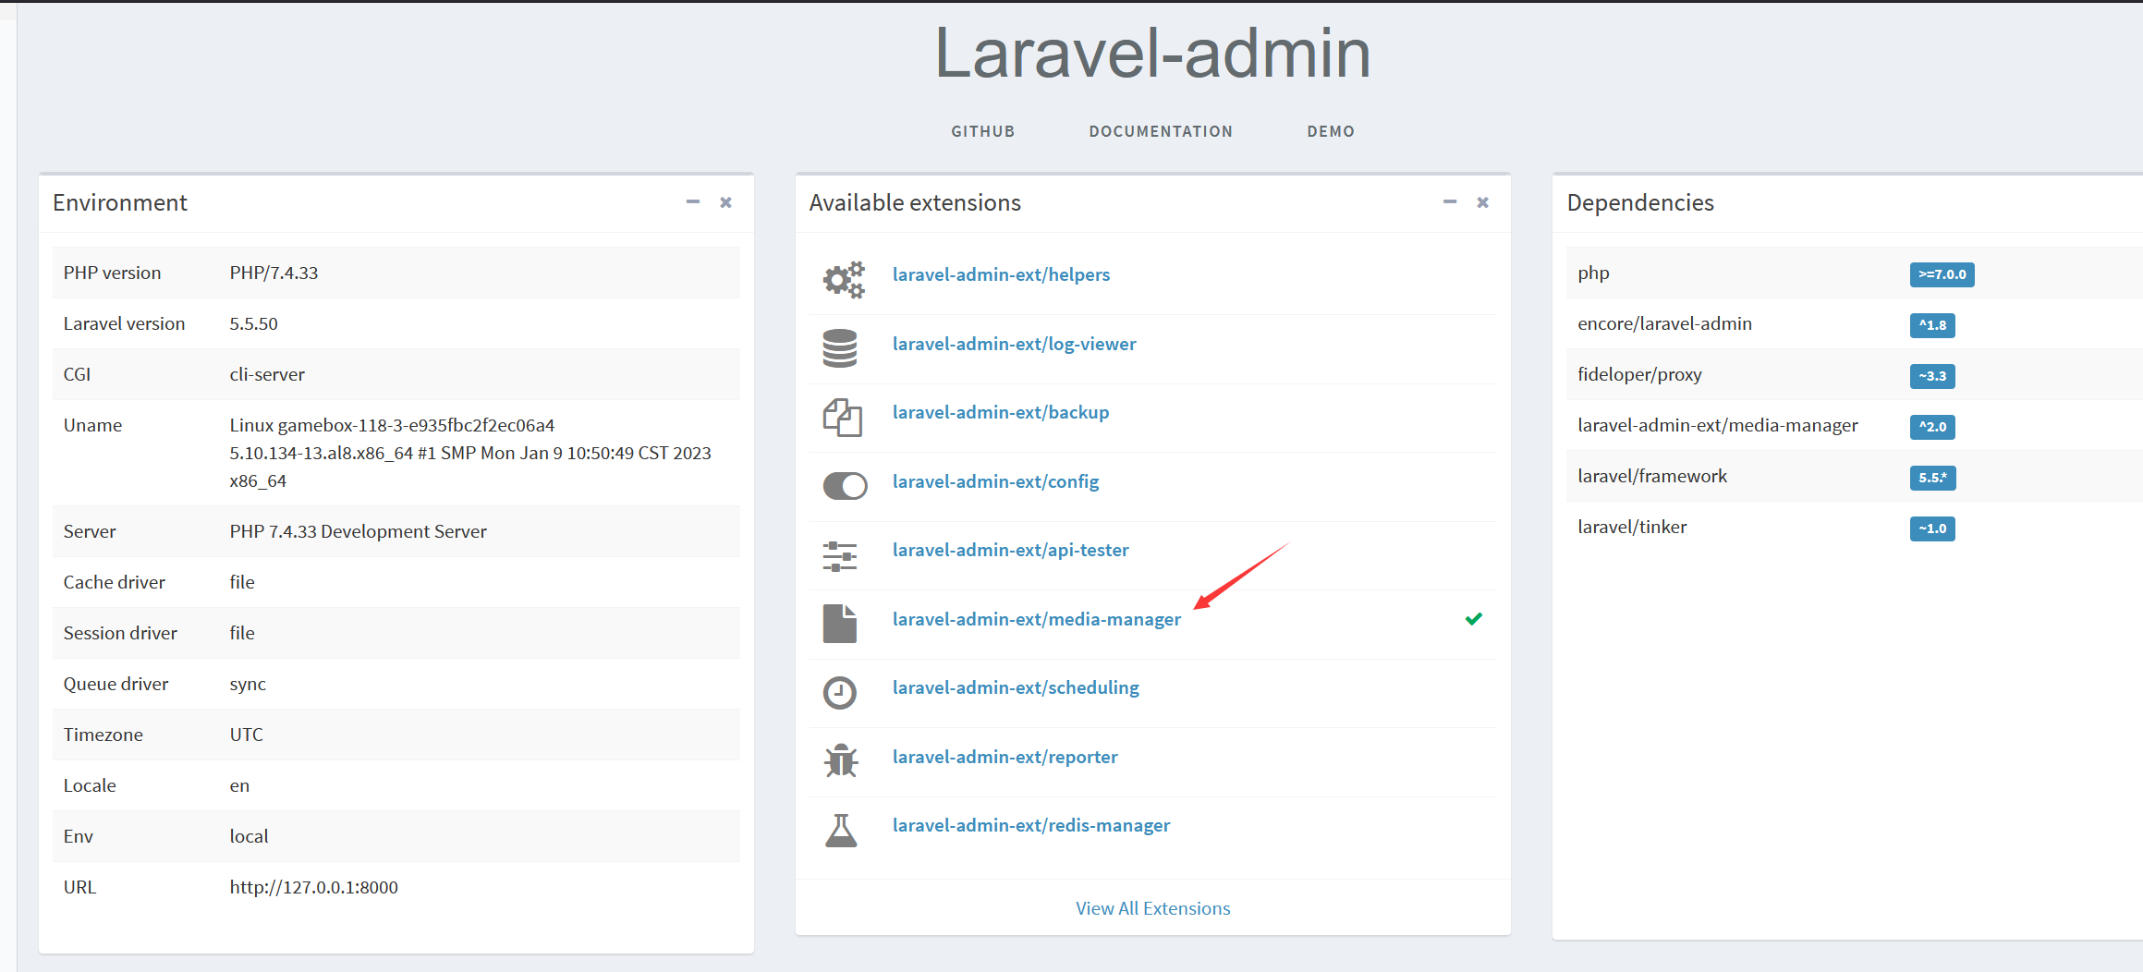Image resolution: width=2143 pixels, height=972 pixels.
Task: Click the laravel/framework dependency name
Action: click(1652, 476)
